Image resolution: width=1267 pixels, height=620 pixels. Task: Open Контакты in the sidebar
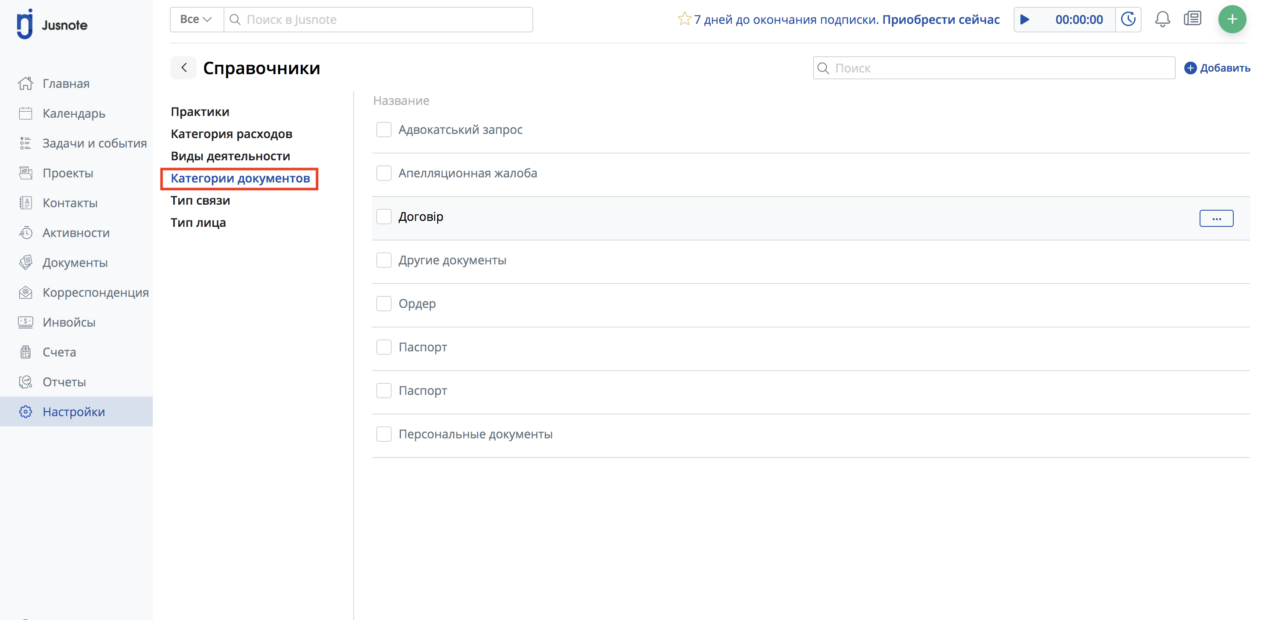point(70,203)
